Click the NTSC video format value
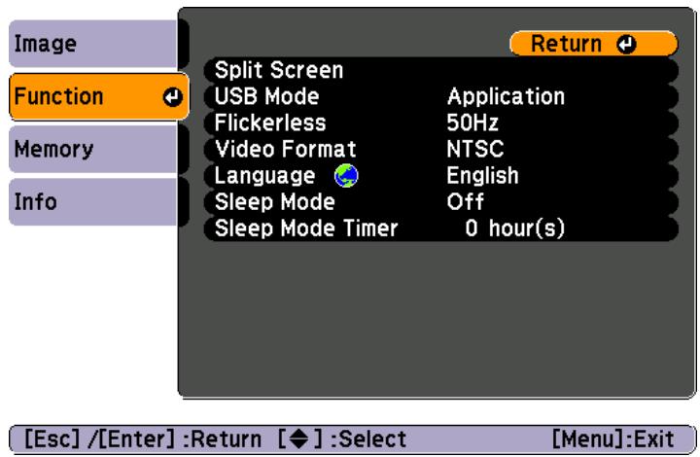The height and width of the screenshot is (457, 700). click(x=475, y=149)
